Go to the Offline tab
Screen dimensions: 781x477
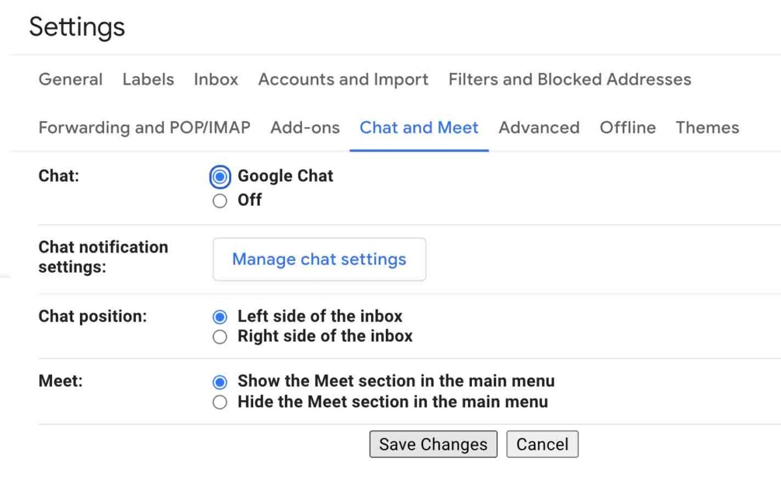(627, 128)
